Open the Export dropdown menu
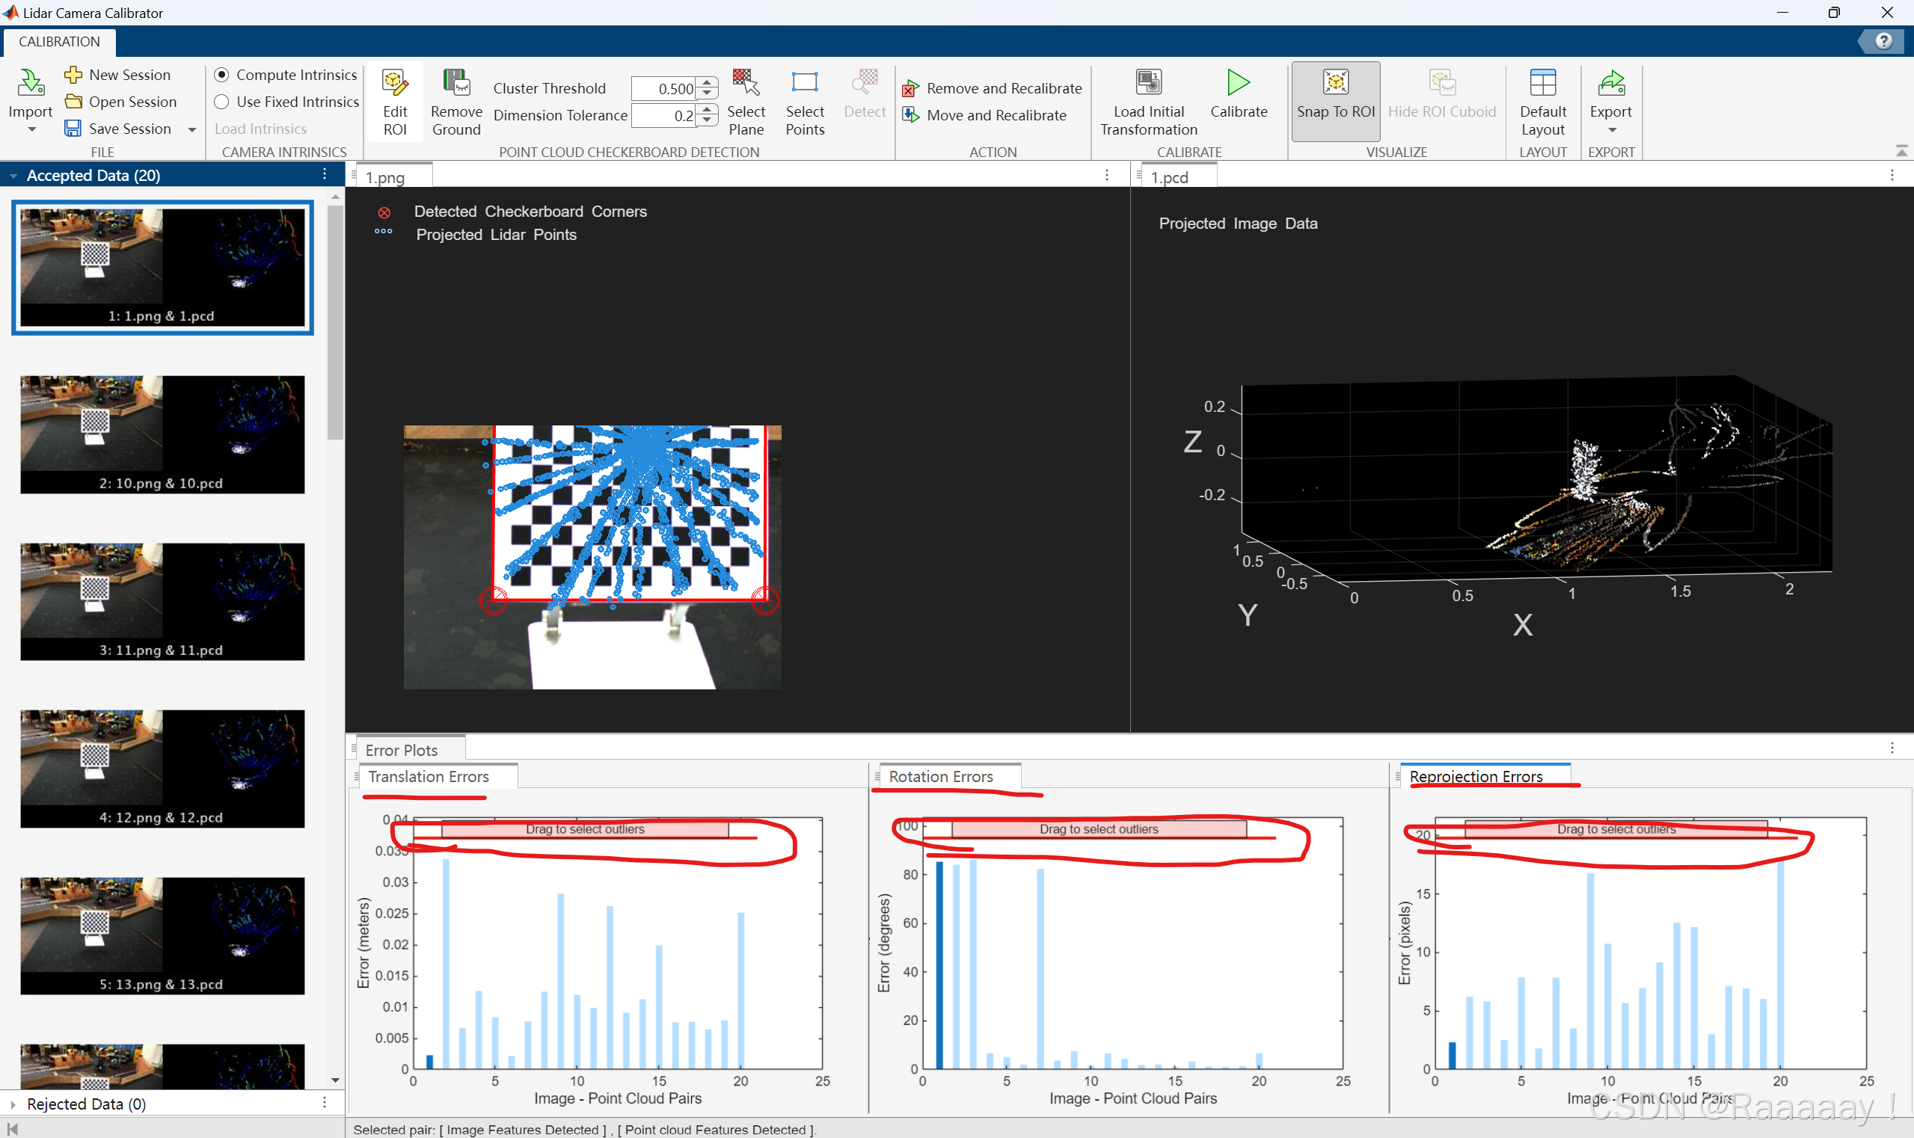This screenshot has width=1914, height=1138. 1612,129
